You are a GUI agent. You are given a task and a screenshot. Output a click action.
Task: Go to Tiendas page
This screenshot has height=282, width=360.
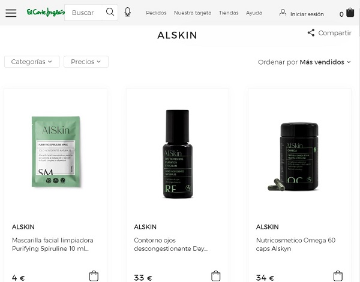tap(229, 13)
